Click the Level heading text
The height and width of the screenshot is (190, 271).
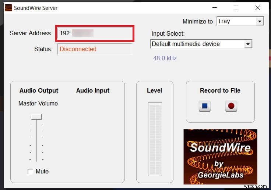(x=155, y=90)
